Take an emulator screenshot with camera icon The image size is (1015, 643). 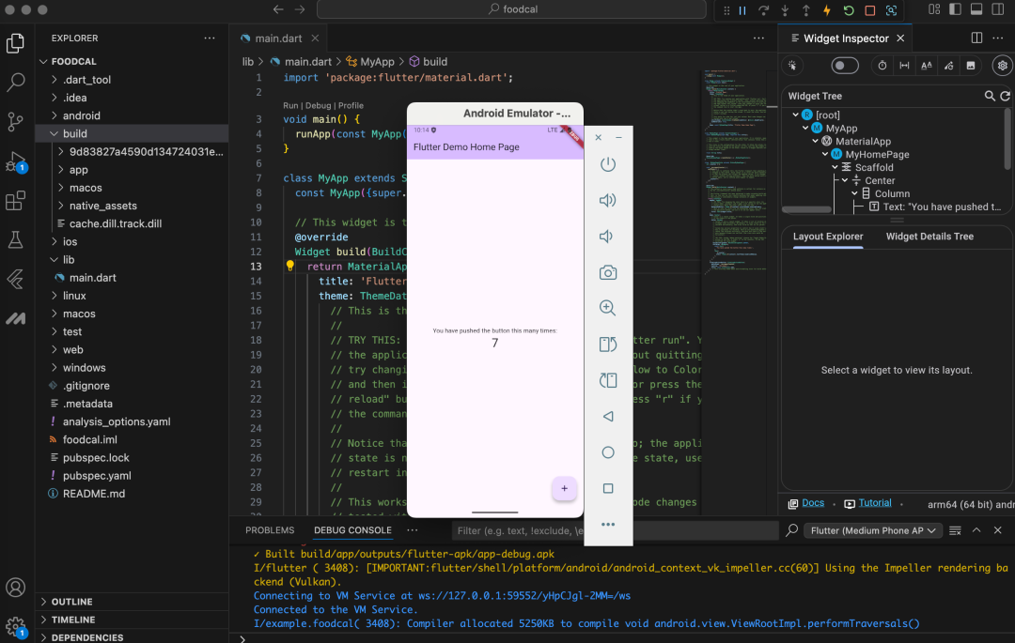(608, 273)
